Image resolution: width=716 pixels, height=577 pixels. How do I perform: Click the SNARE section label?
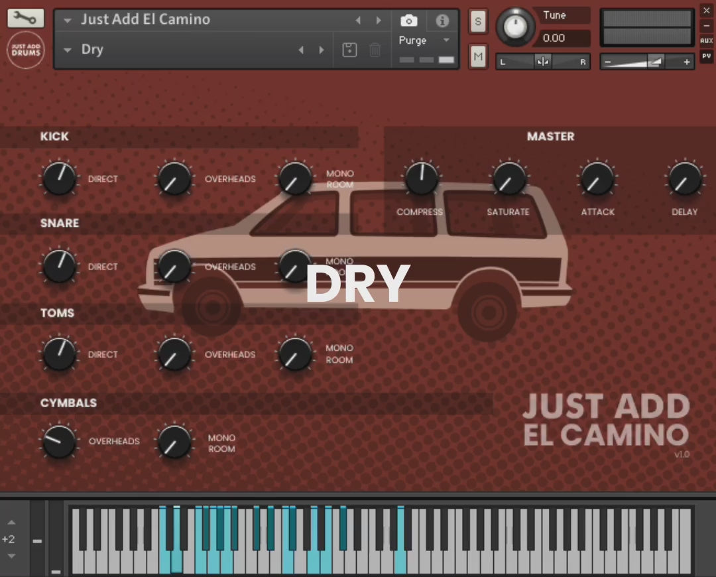pos(60,223)
